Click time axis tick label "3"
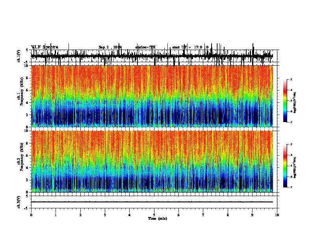The image size is (312, 241). [105, 215]
